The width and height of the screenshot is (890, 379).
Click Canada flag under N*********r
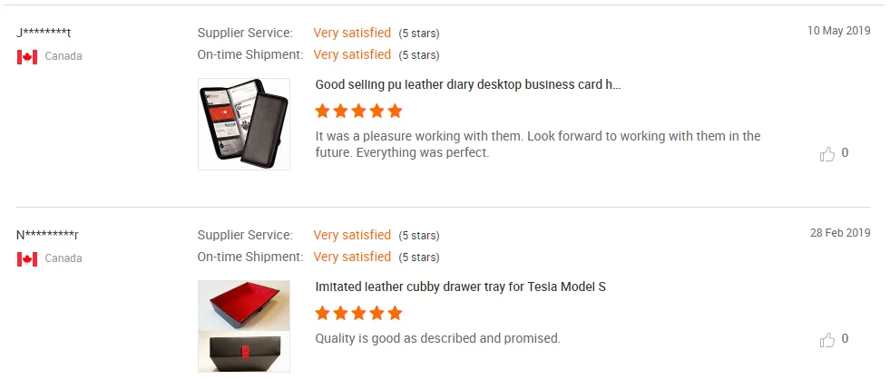click(x=27, y=258)
